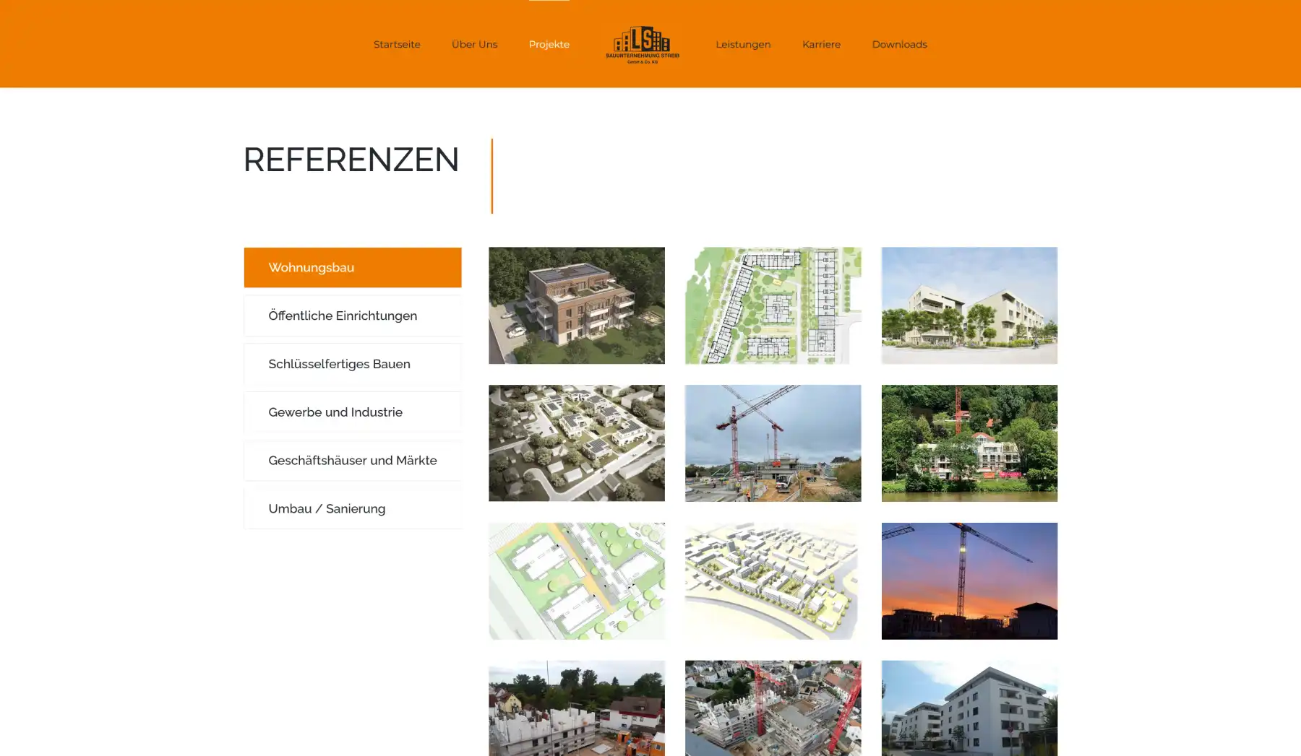This screenshot has width=1301, height=756.
Task: Open the Projekte navigation item
Action: tap(549, 45)
